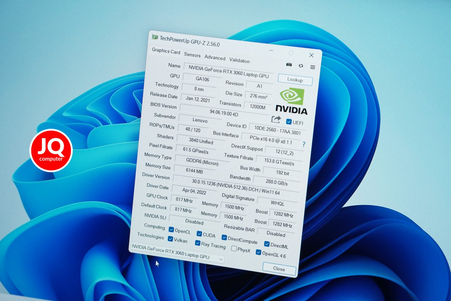Click the Memory Type GDDR6 (Micron)
This screenshot has width=451, height=301.
click(202, 162)
